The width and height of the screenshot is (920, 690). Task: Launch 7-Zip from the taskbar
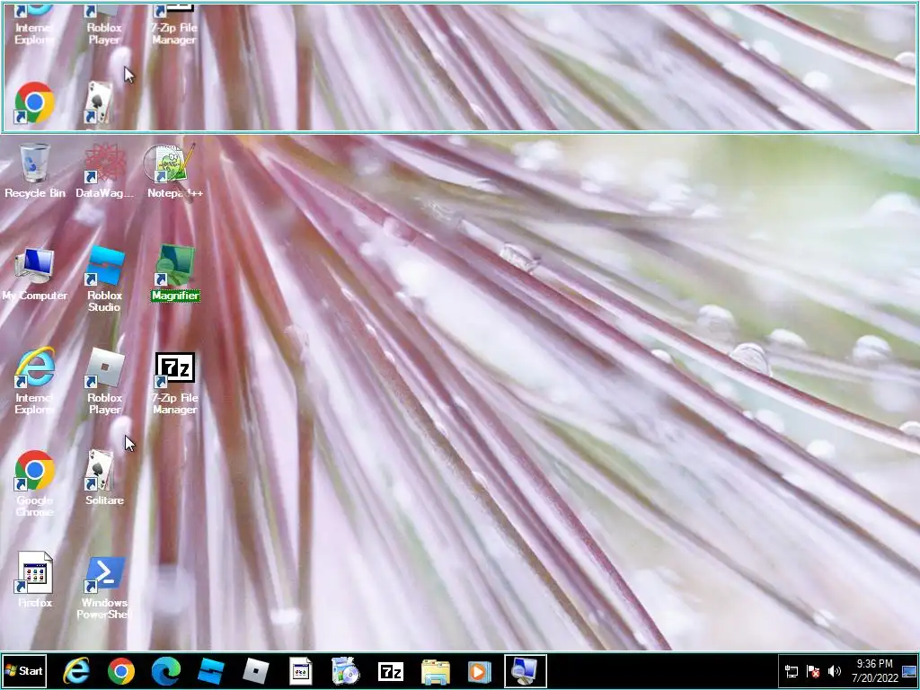tap(391, 671)
